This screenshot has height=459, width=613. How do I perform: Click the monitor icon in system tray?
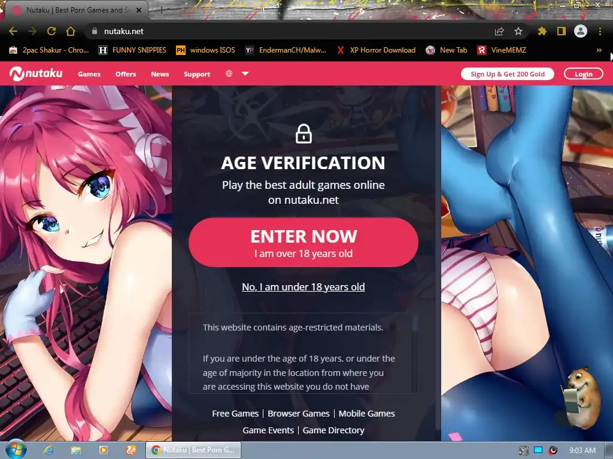coord(538,451)
